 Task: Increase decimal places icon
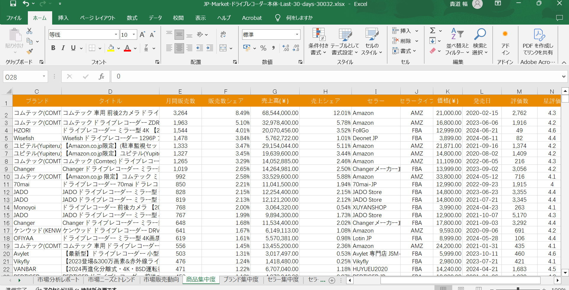pyautogui.click(x=286, y=48)
